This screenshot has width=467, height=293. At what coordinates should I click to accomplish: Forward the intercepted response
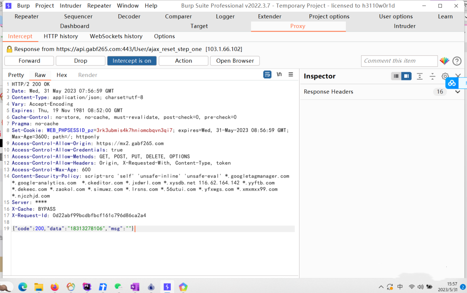click(29, 61)
